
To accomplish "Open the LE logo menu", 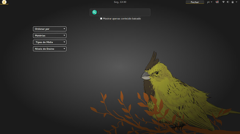I will click(x=4, y=2).
